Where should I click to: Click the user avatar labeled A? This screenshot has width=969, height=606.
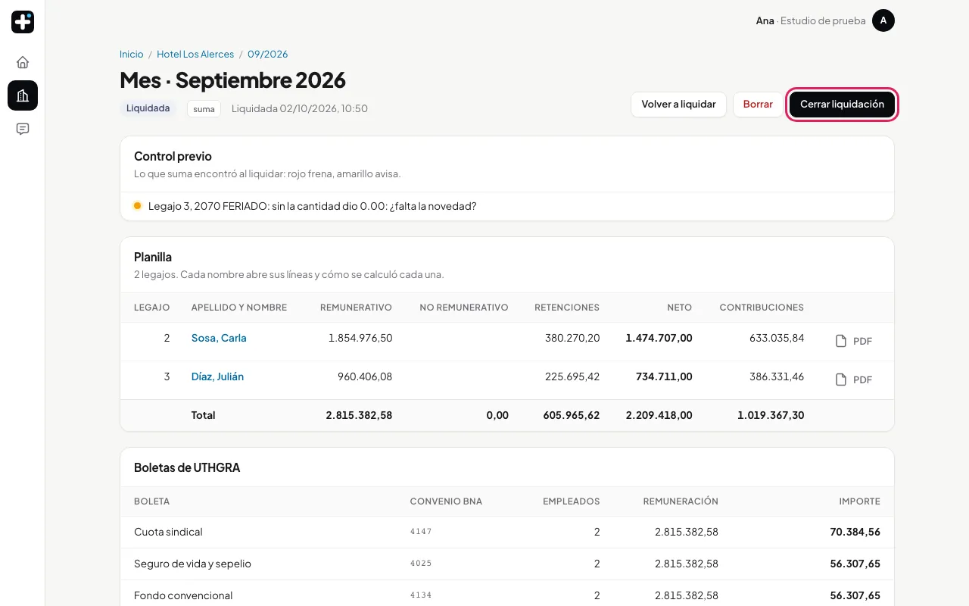click(x=883, y=20)
